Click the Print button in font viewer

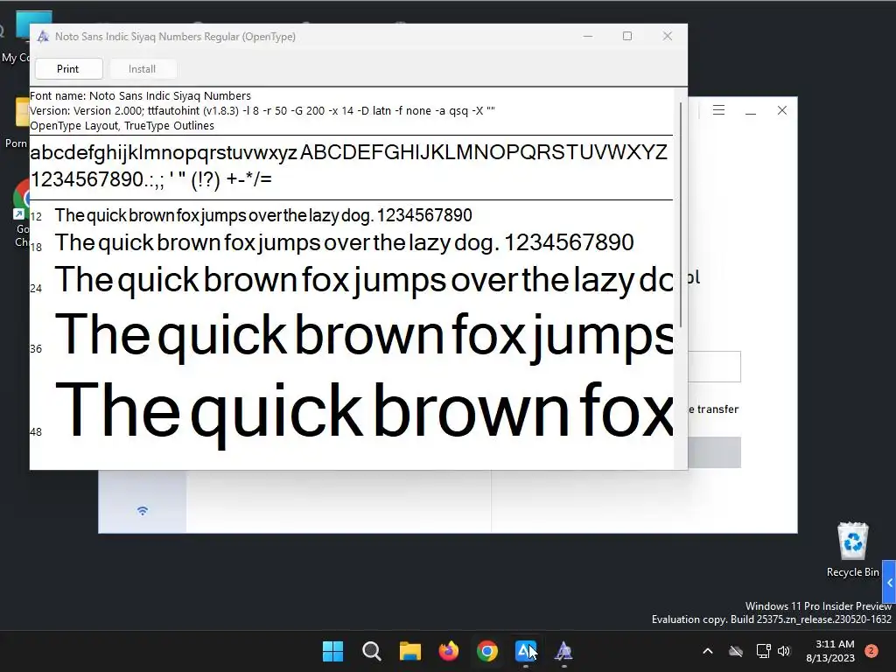pos(68,69)
